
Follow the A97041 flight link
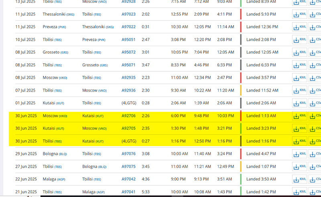pyautogui.click(x=128, y=192)
